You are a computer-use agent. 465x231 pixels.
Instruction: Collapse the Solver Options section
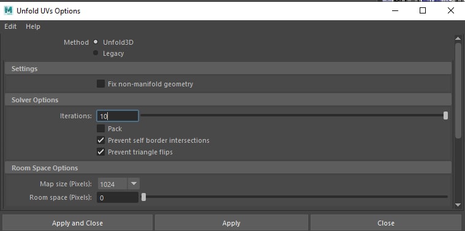click(x=228, y=100)
